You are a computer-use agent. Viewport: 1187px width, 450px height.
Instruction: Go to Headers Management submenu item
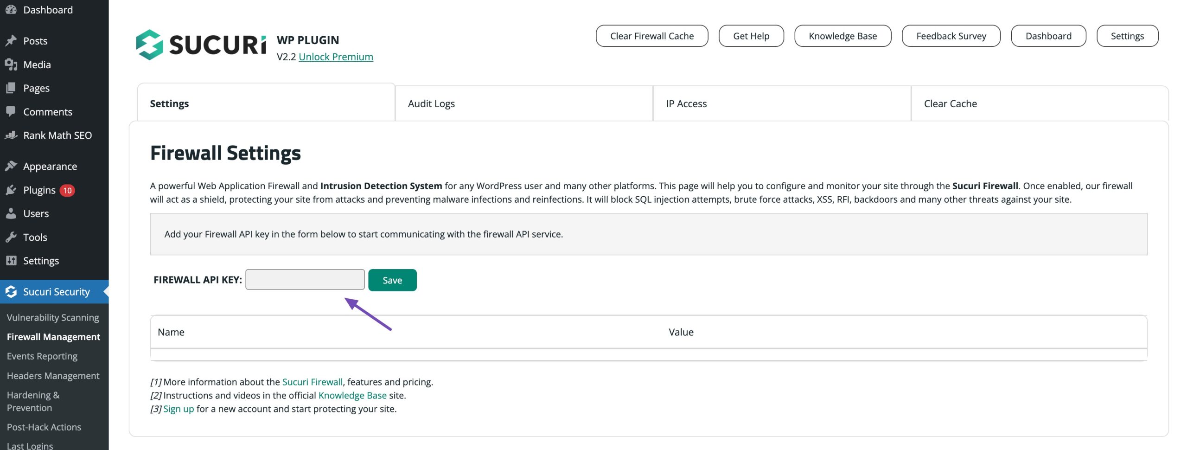(x=53, y=376)
